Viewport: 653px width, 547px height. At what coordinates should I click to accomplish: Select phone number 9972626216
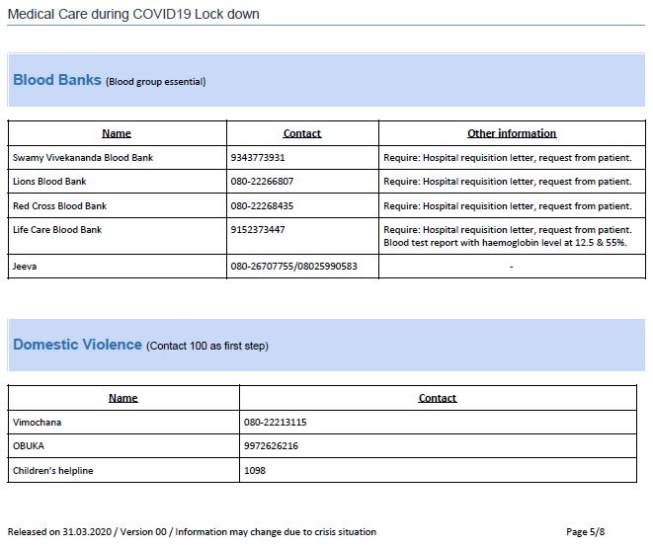271,446
